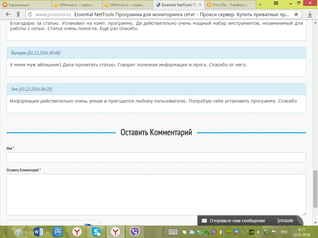Open the network connection tray icon

(244, 232)
